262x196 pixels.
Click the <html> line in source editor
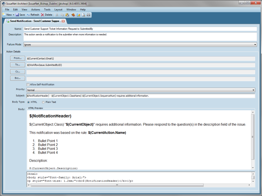[32, 174]
